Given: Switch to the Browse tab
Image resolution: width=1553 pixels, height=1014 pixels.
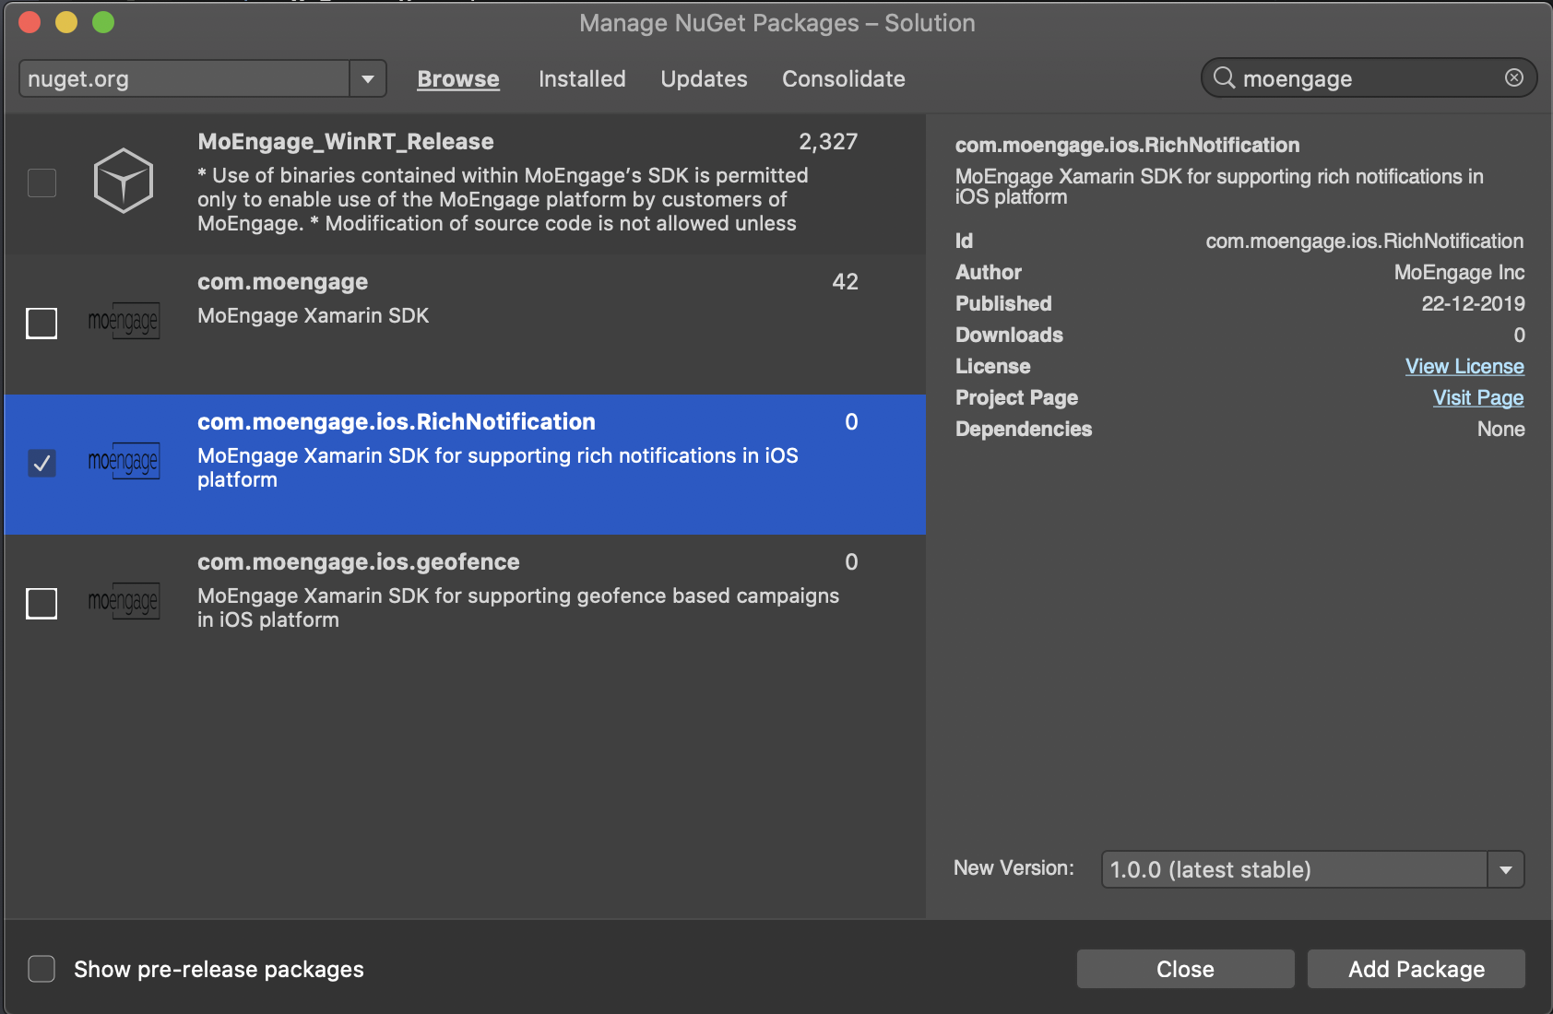Looking at the screenshot, I should click(458, 79).
